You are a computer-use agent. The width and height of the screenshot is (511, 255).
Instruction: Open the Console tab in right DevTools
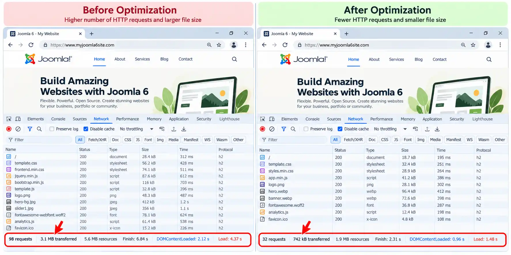click(312, 119)
